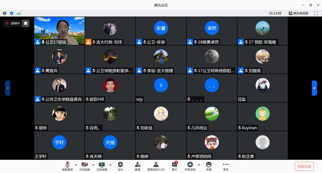Viewport: 322px width, 173px height.
Task: Expand recording options arrow
Action: point(198,164)
